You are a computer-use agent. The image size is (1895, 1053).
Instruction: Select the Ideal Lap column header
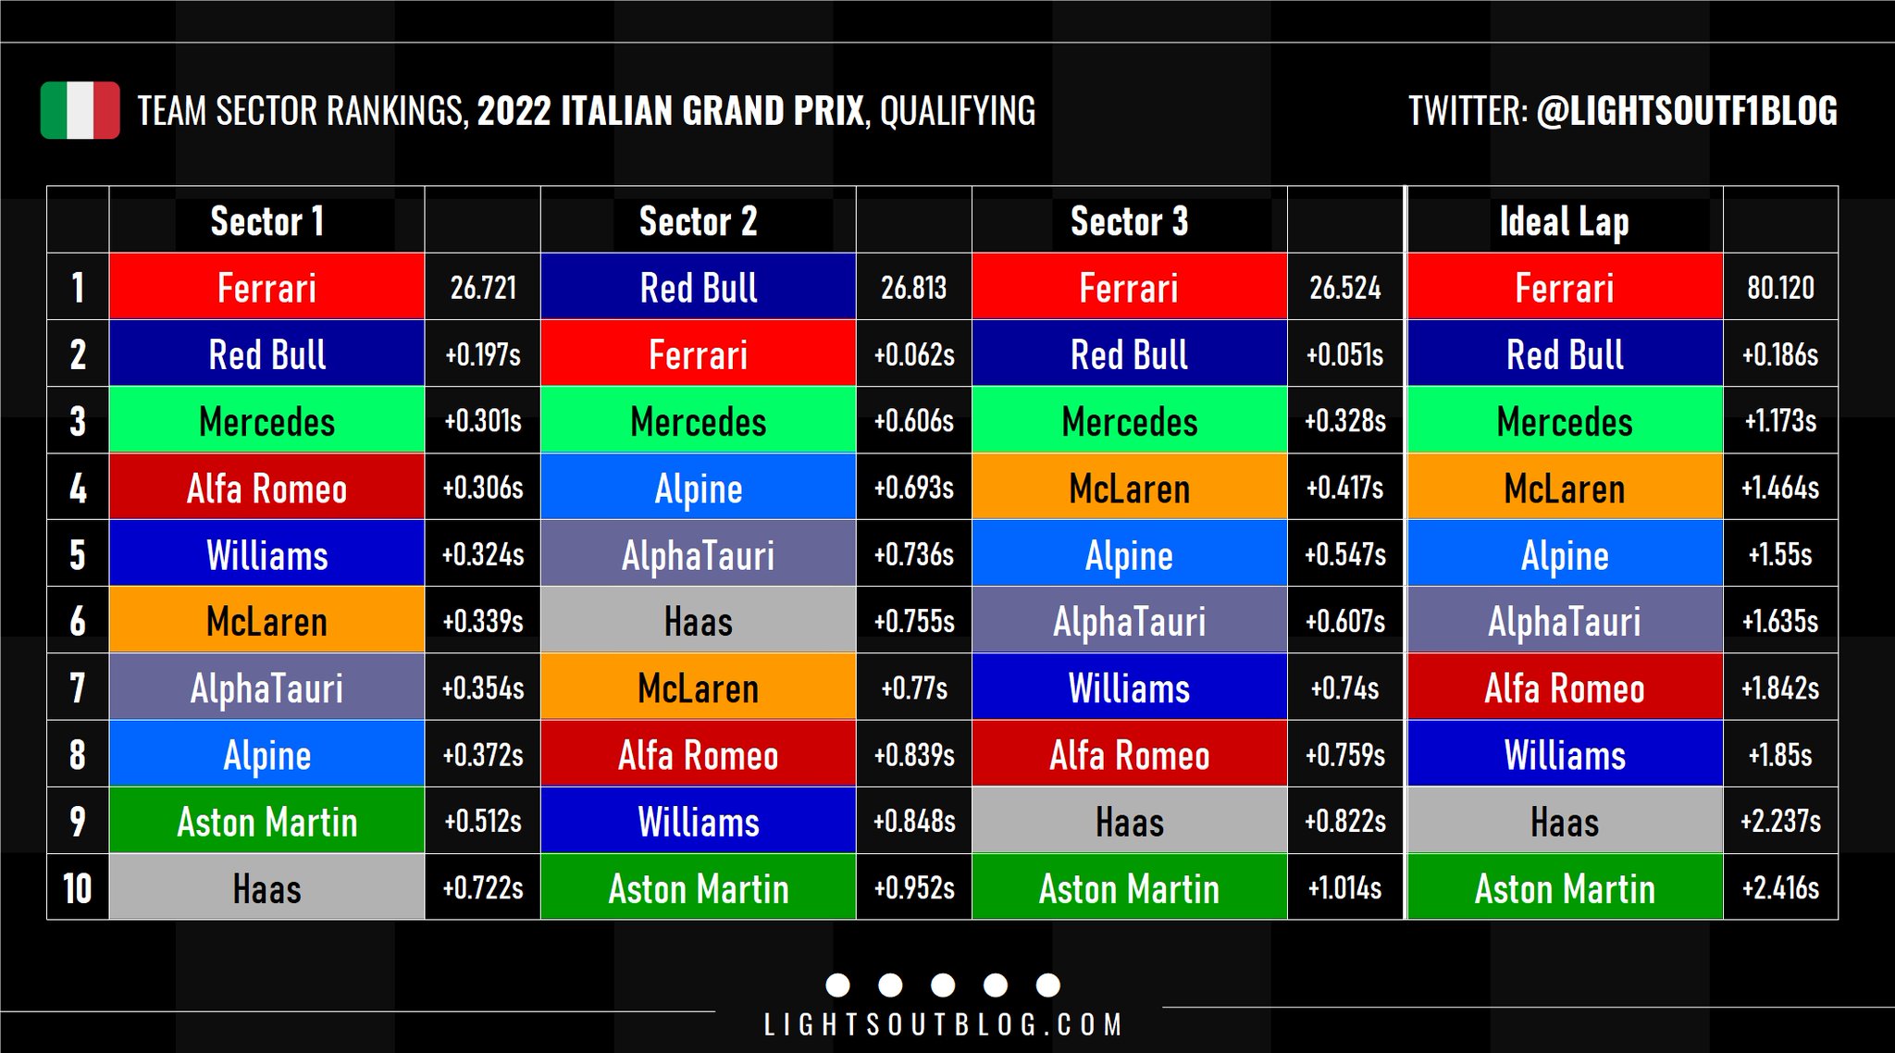click(1564, 221)
